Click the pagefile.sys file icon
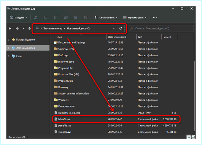The image size is (202, 145). coord(56,125)
